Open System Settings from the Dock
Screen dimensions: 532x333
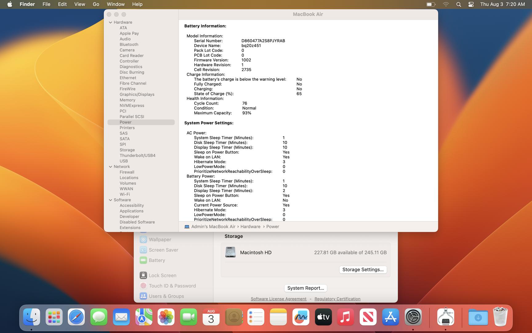(x=413, y=317)
